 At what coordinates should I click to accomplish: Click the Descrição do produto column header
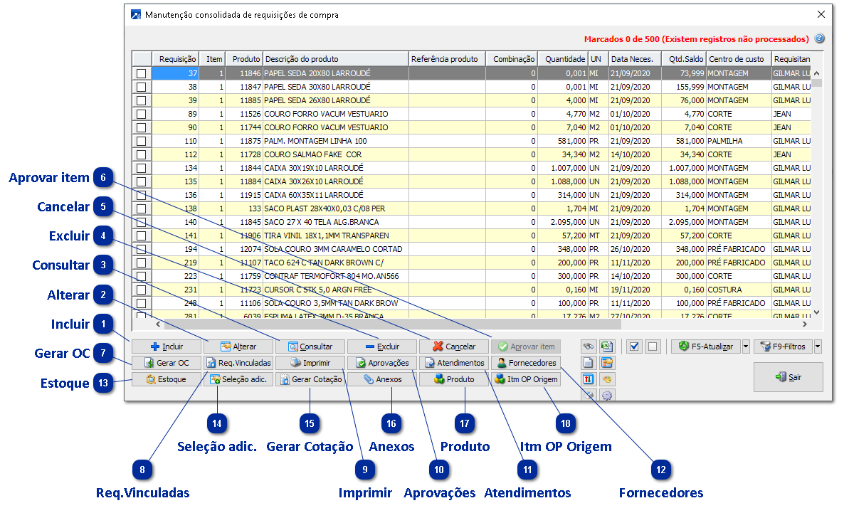point(334,58)
